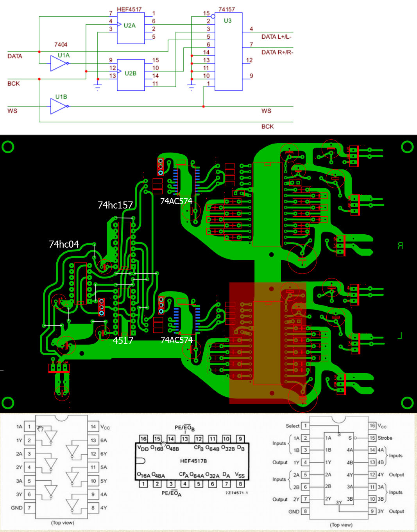Select the U2B block in schematic

pyautogui.click(x=131, y=75)
